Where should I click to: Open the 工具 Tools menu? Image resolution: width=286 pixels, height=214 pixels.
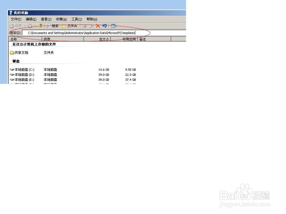[76, 19]
